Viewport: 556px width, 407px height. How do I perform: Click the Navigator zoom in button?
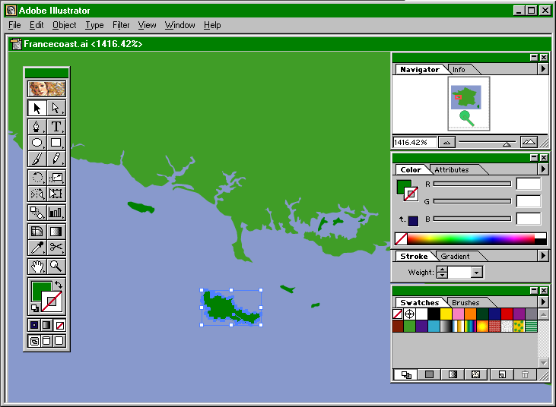point(529,142)
